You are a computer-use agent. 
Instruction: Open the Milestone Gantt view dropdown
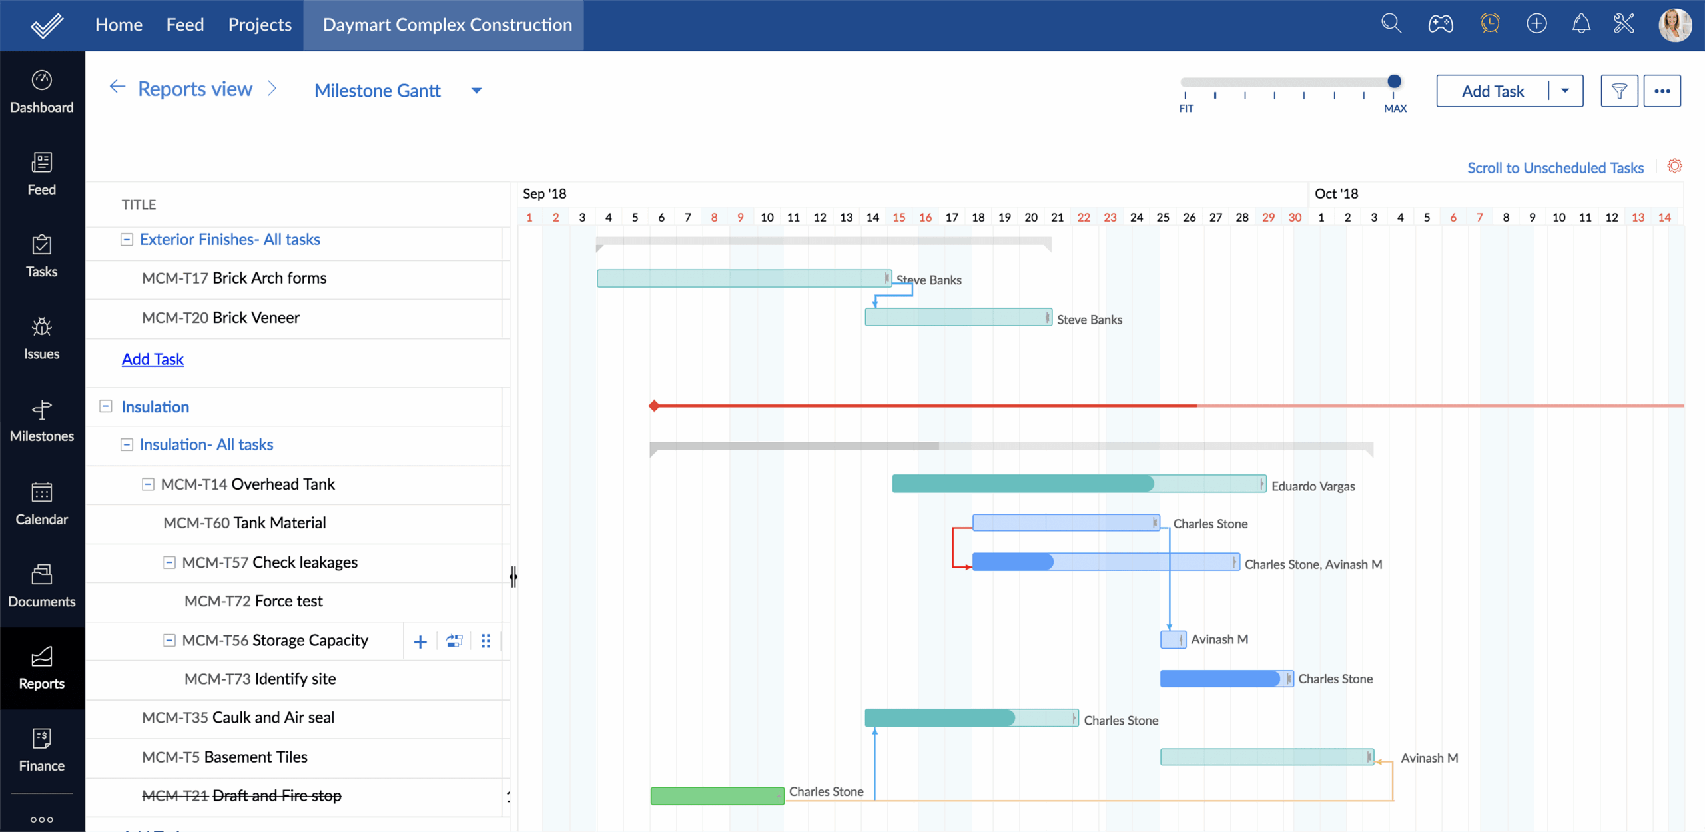476,91
